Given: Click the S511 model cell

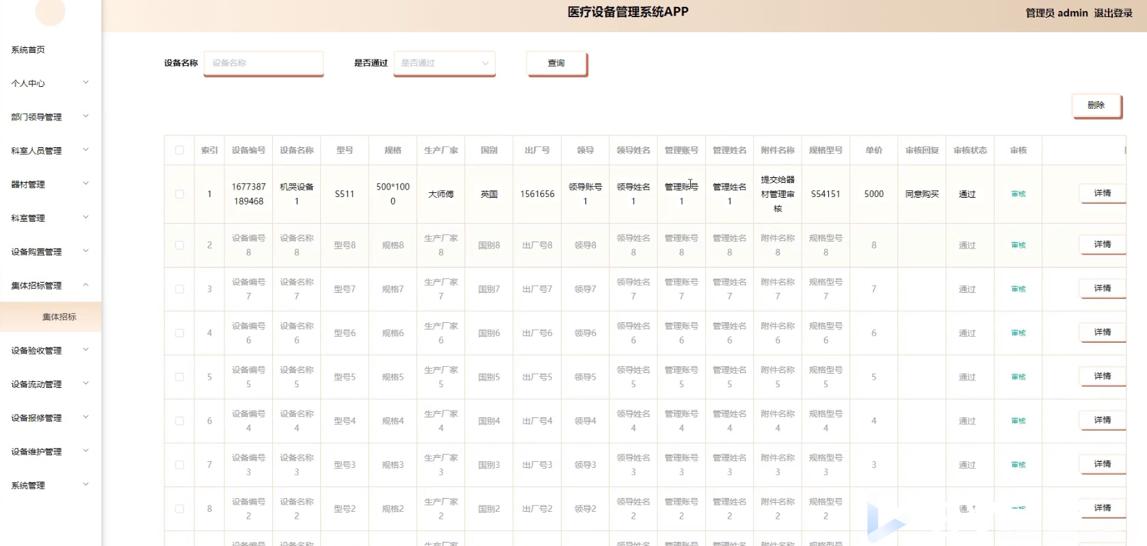Looking at the screenshot, I should pyautogui.click(x=345, y=194).
